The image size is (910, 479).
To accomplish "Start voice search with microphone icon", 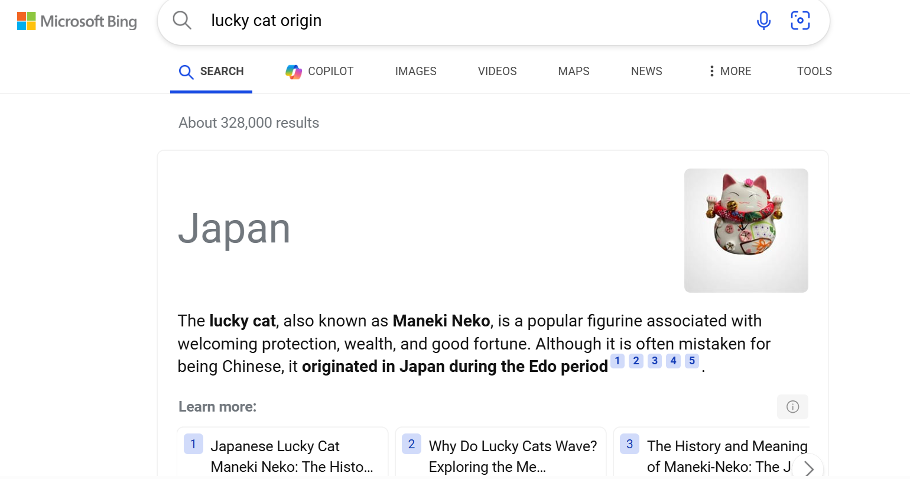I will click(x=763, y=20).
